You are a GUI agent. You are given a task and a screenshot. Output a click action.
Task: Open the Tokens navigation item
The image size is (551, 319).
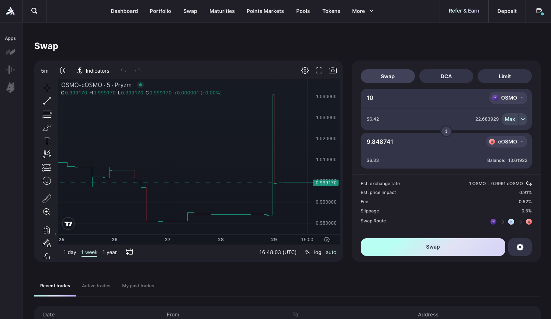tap(331, 11)
